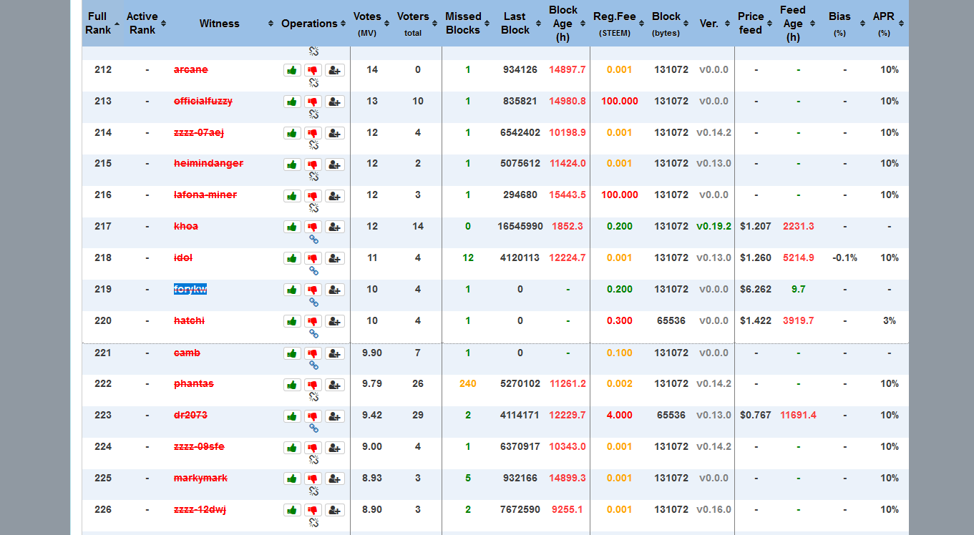Select missed blocks value 240
The width and height of the screenshot is (974, 535).
pyautogui.click(x=468, y=383)
